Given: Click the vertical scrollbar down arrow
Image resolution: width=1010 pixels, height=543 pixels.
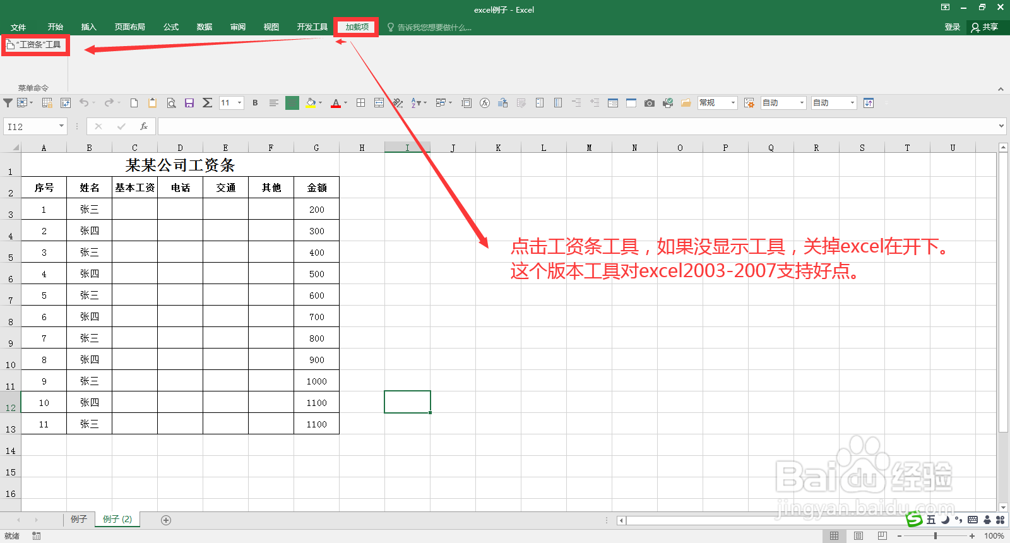Looking at the screenshot, I should [x=1003, y=507].
